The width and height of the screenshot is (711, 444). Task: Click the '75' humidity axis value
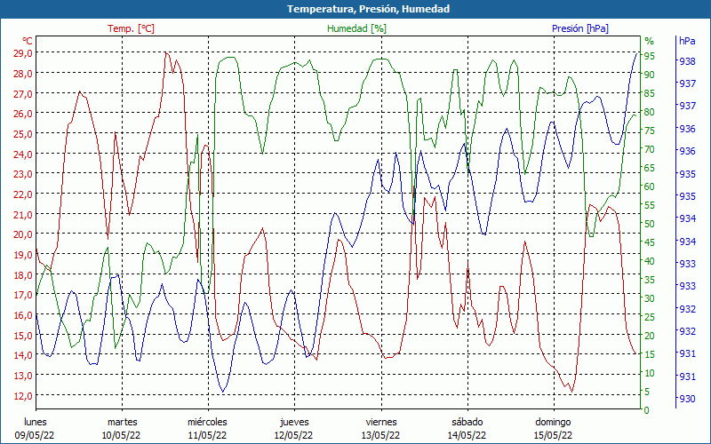point(650,131)
